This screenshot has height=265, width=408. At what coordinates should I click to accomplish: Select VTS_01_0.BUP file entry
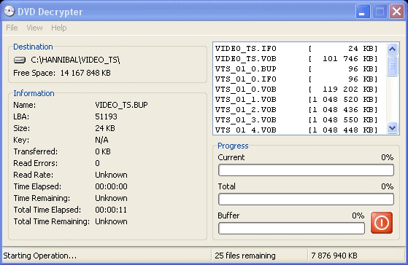tap(296, 68)
